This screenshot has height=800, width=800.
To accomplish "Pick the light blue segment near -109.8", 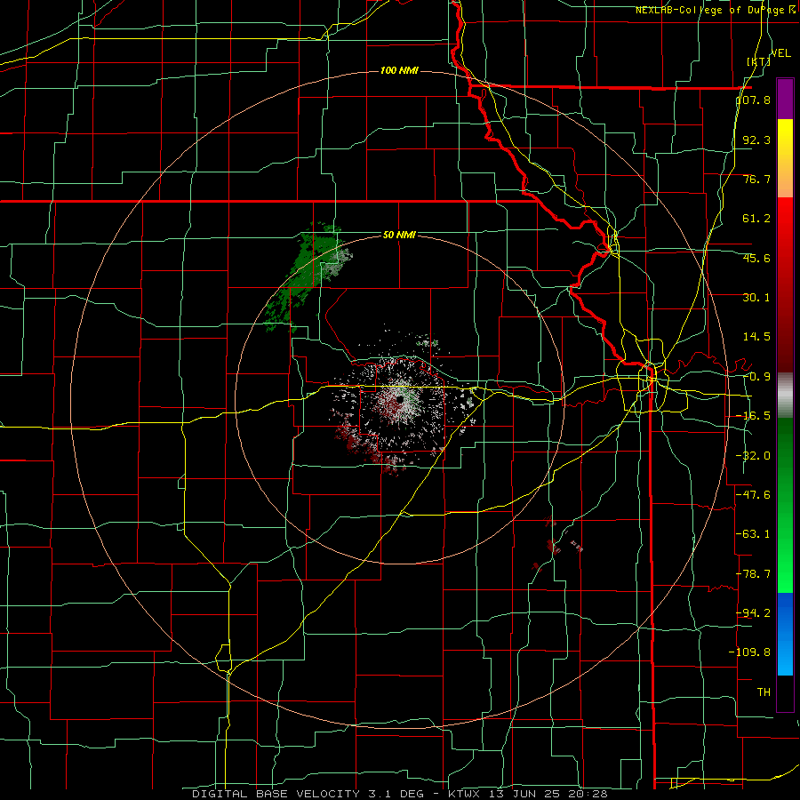I will click(x=785, y=656).
